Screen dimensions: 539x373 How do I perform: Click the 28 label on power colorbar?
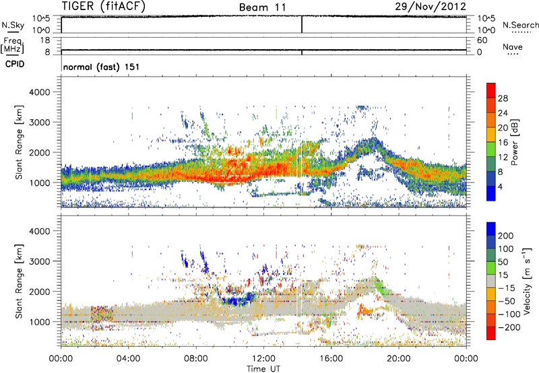[503, 98]
